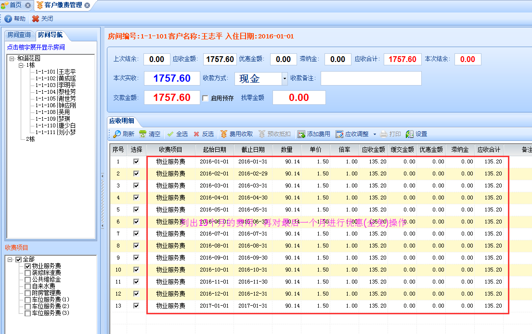Screen dimensions: 532x334
Task: Select room 1-1-108 吴用
Action: [52, 112]
